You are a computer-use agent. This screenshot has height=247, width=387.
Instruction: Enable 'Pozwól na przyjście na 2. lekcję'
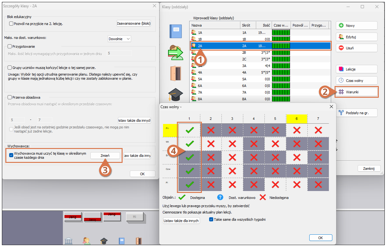coord(11,23)
